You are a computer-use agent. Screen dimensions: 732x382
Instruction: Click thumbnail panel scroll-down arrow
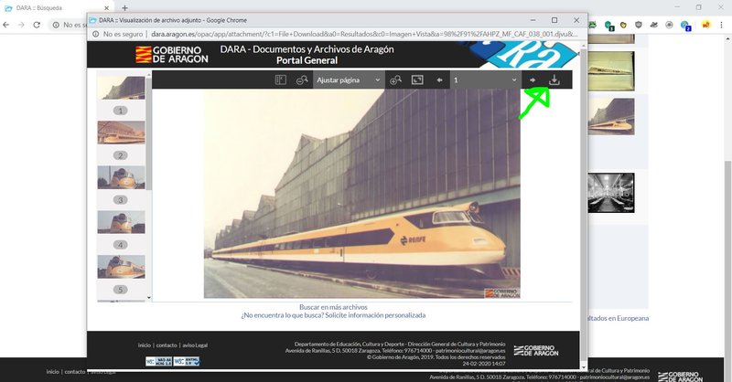[x=149, y=298]
